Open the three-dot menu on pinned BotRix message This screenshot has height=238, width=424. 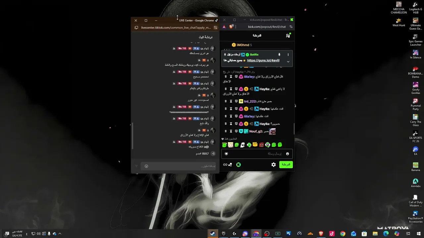288,55
